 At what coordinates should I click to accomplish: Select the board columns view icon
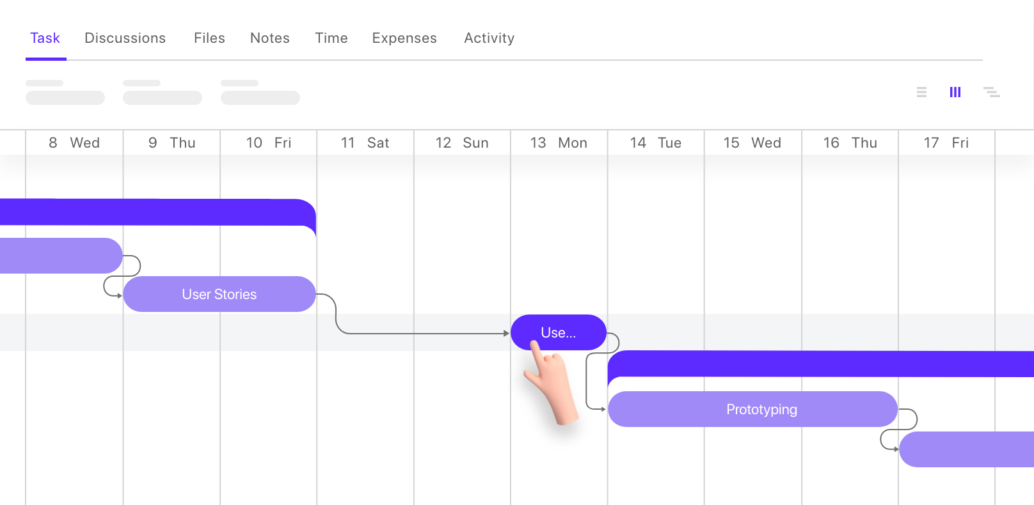[955, 92]
